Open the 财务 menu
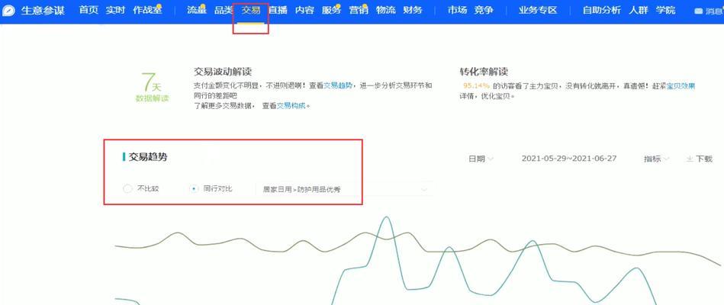Image resolution: width=724 pixels, height=305 pixels. tap(412, 10)
